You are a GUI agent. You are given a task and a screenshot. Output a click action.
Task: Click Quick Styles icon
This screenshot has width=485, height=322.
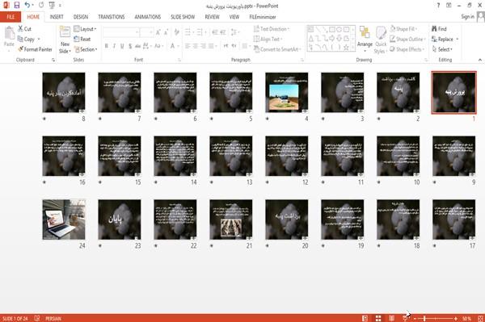tap(381, 33)
